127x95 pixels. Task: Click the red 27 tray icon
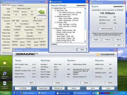[x=106, y=93]
